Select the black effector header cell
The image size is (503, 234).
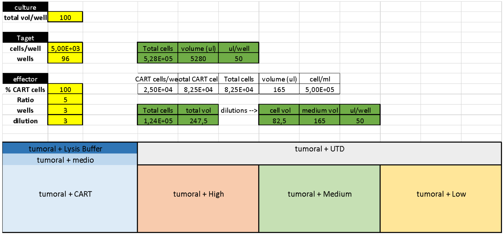25,79
